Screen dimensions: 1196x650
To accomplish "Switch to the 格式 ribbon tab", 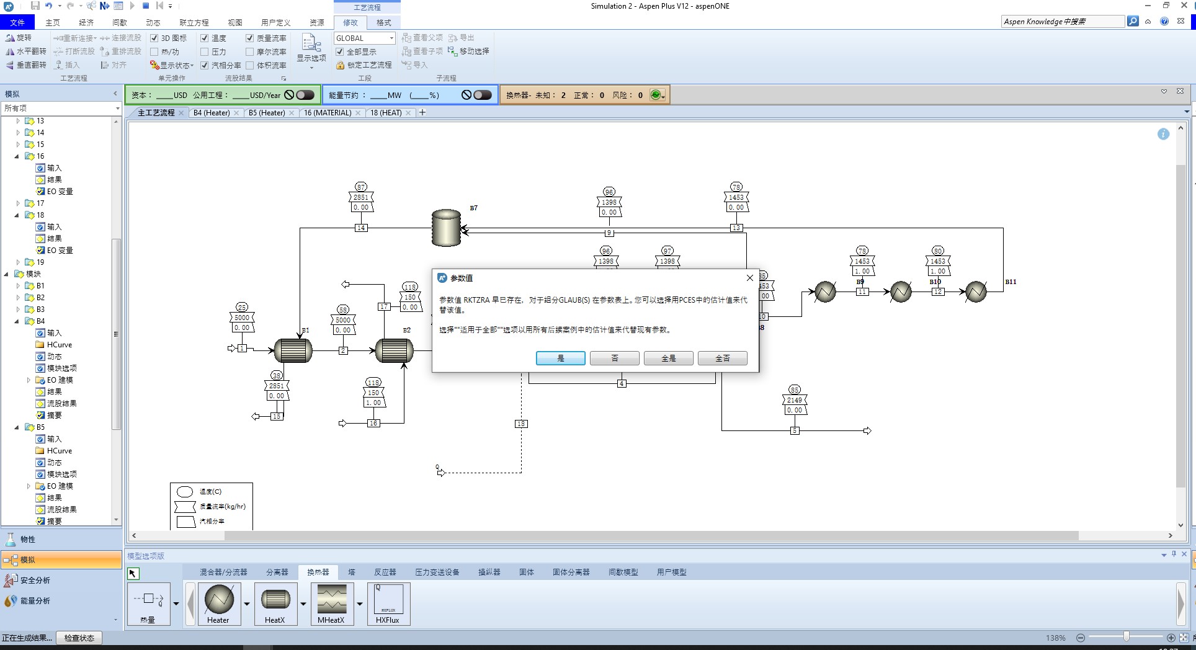I will pos(384,22).
